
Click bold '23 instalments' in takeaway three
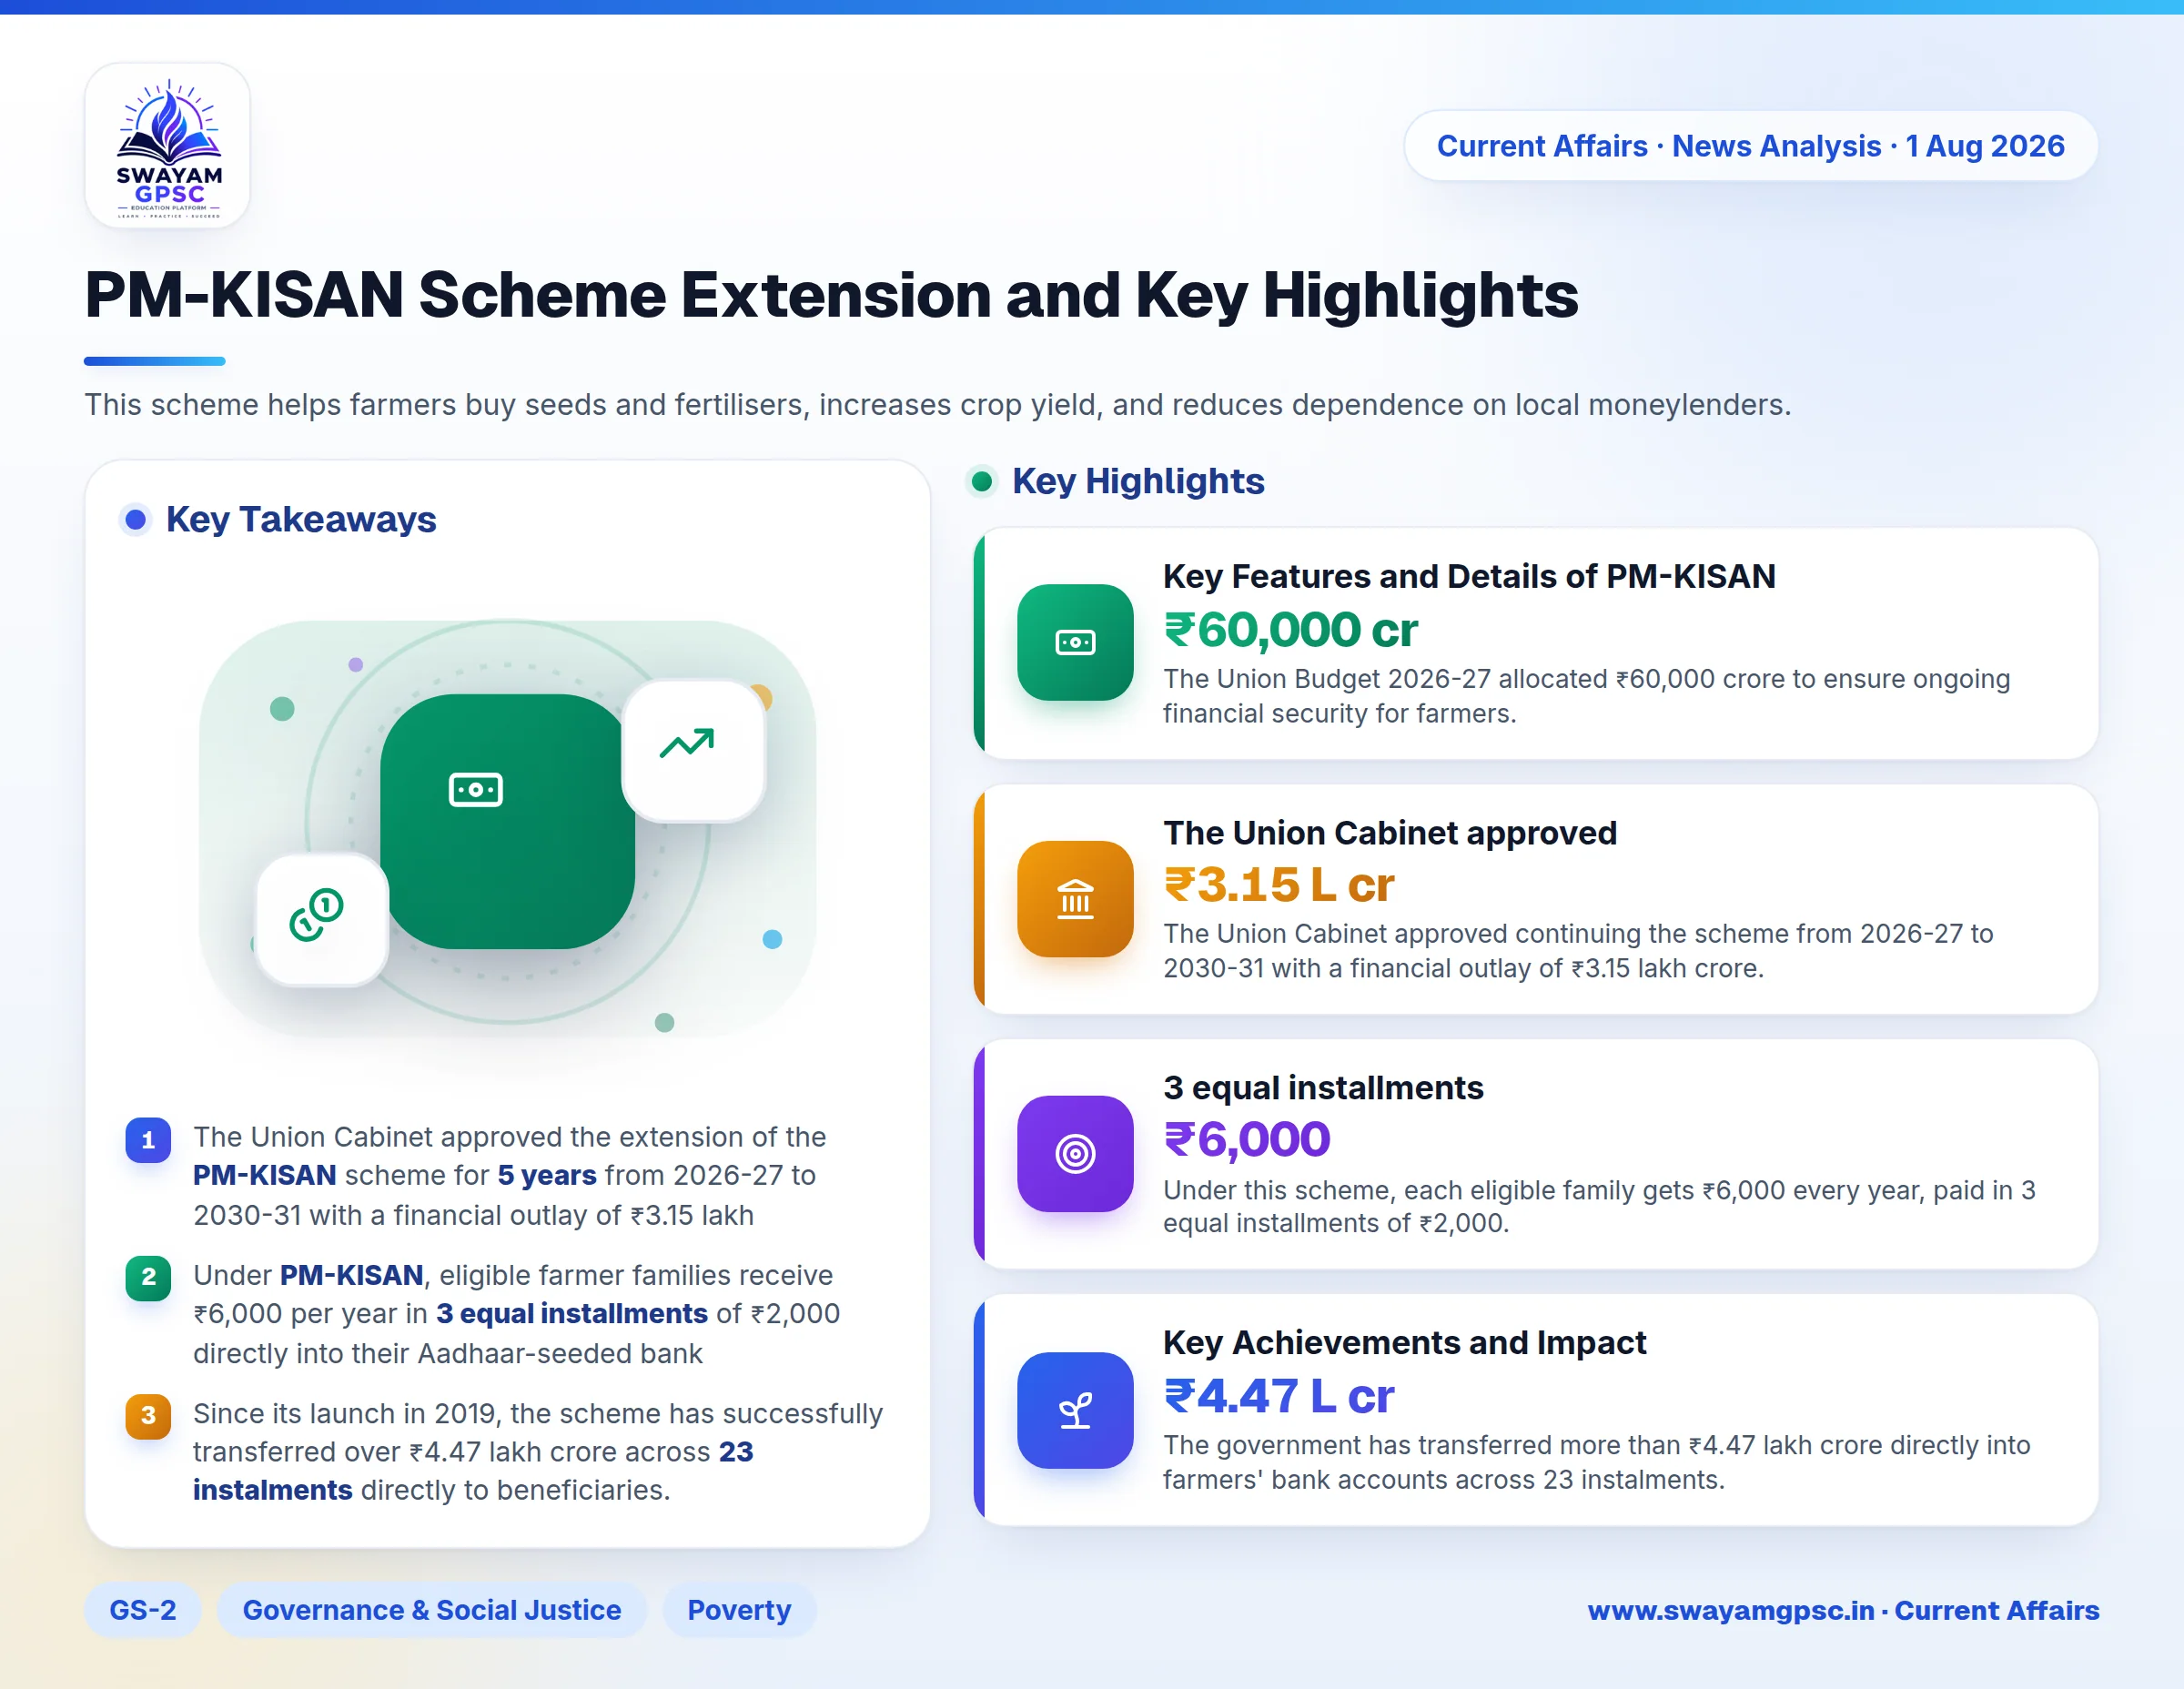click(473, 1471)
